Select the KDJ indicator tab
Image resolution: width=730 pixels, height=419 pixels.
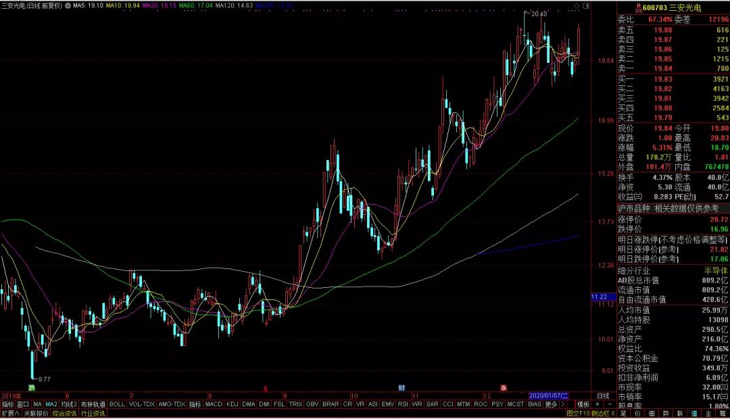pos(232,404)
